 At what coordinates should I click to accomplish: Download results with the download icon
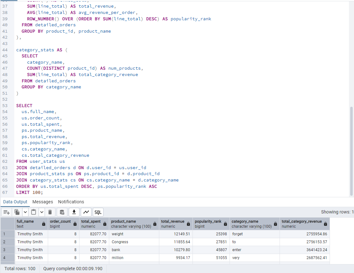74,212
